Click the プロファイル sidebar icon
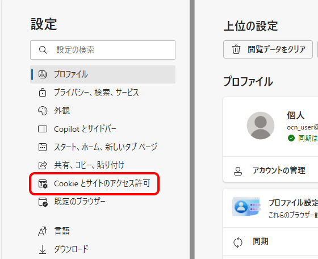 43,74
